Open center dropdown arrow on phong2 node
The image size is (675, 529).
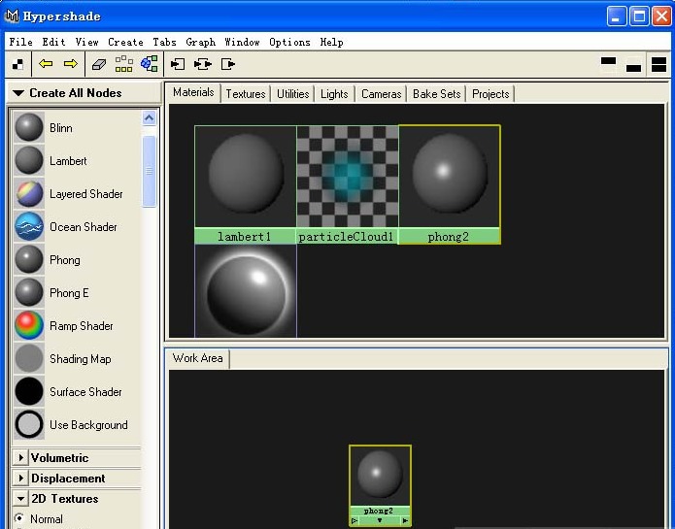(379, 520)
